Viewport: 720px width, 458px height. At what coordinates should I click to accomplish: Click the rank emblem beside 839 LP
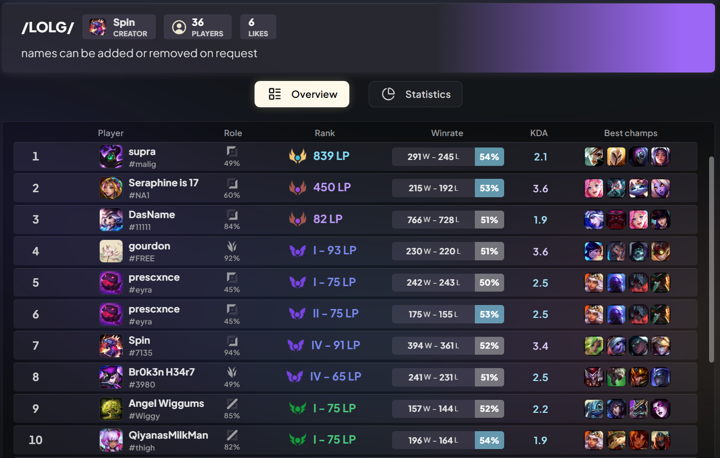pyautogui.click(x=298, y=156)
